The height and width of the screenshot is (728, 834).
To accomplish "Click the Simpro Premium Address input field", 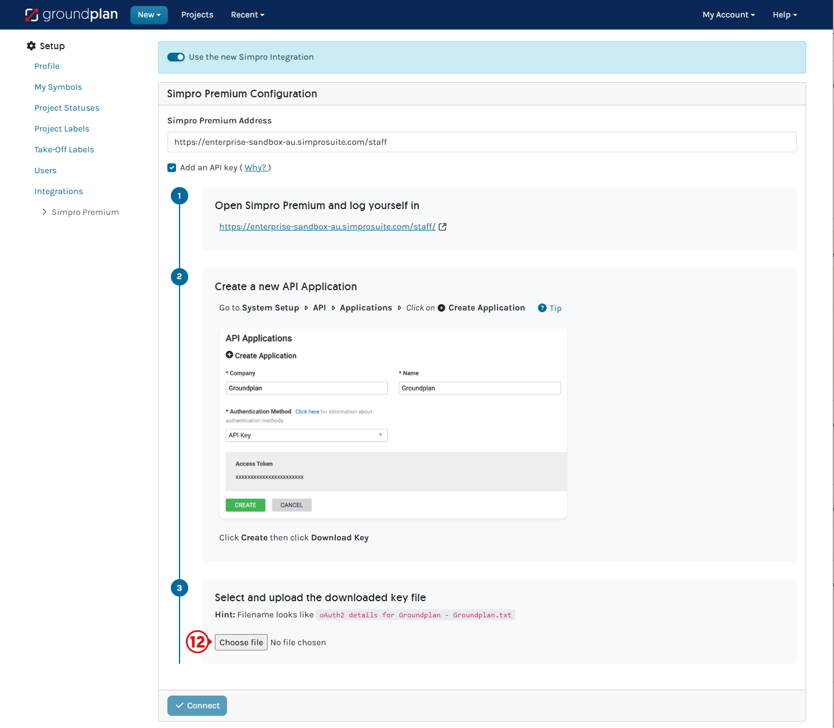I will [481, 142].
